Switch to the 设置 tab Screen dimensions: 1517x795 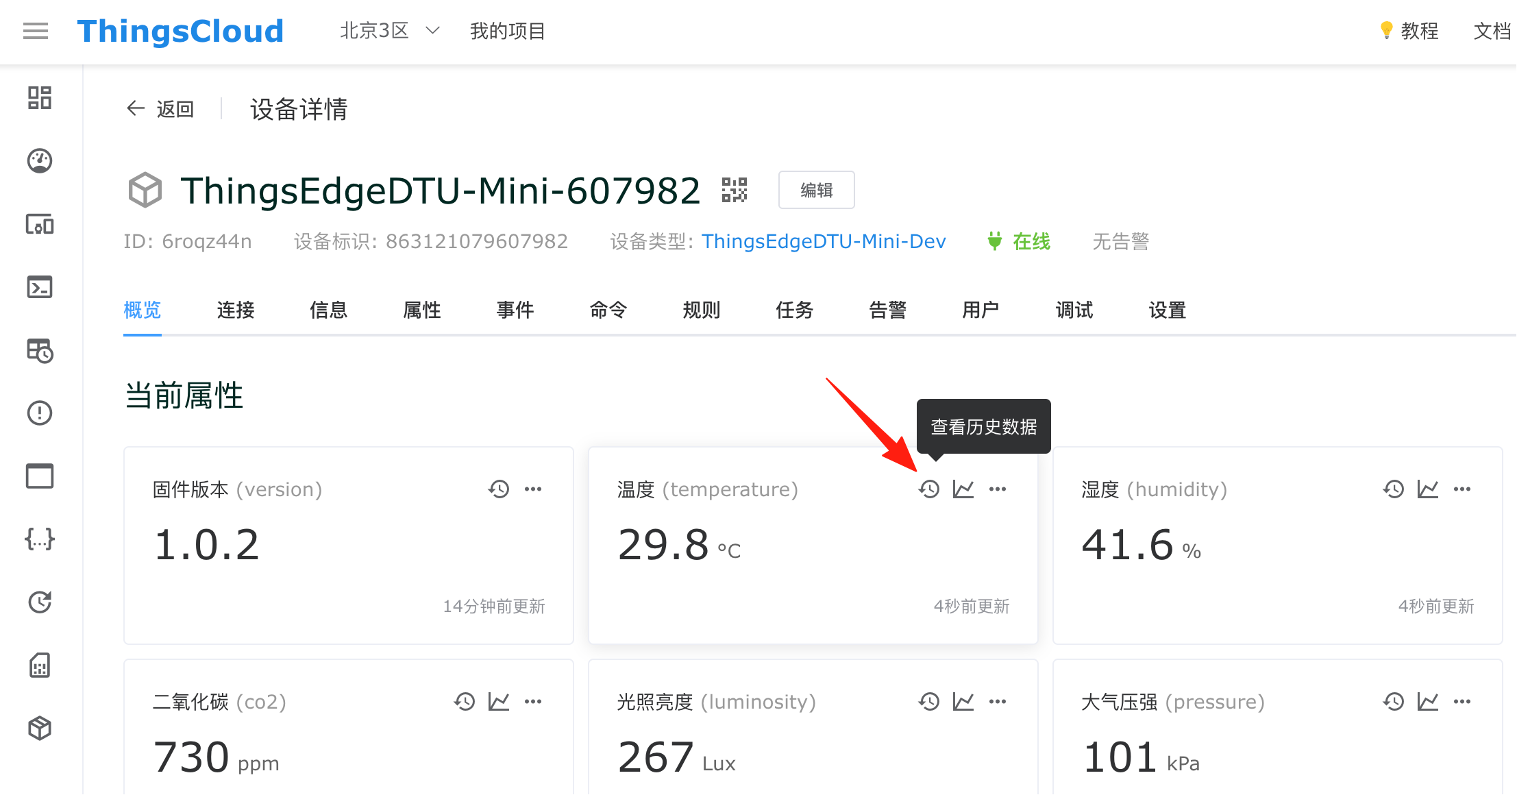tap(1168, 310)
